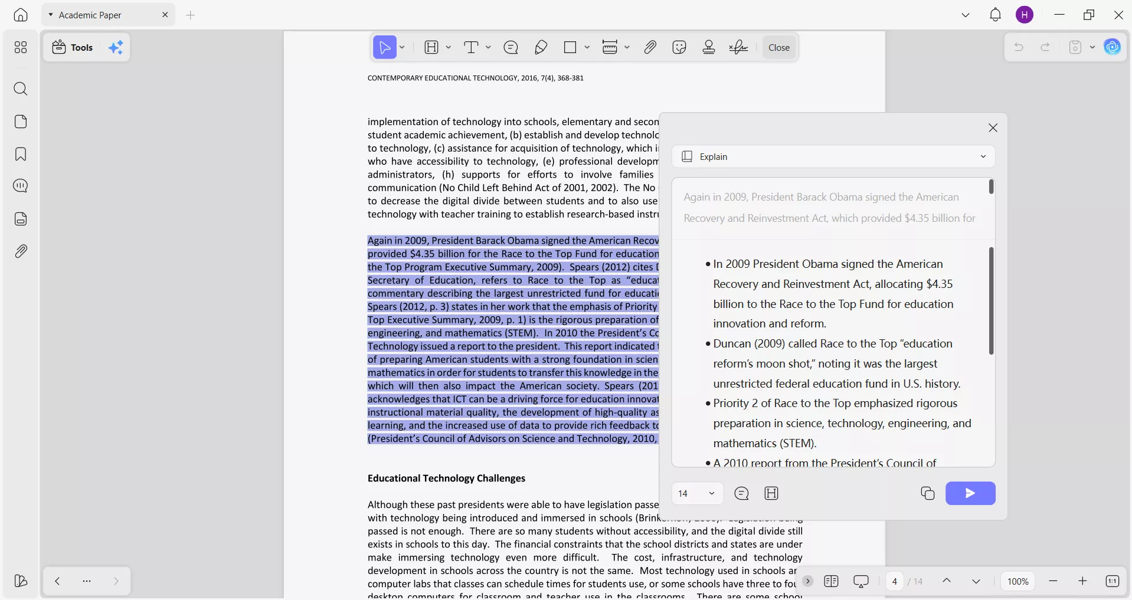Screen dimensions: 1132x600
Task: Expand the Explain mode dropdown
Action: tap(983, 156)
